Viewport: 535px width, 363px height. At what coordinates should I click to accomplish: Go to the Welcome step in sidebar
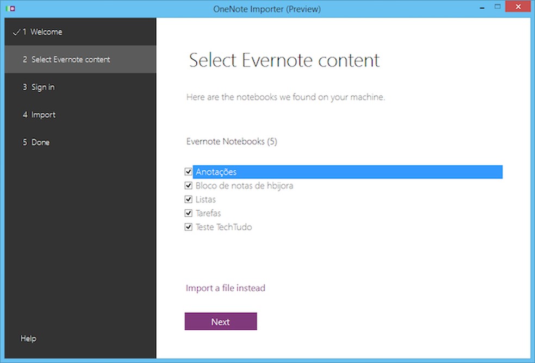[x=80, y=32]
